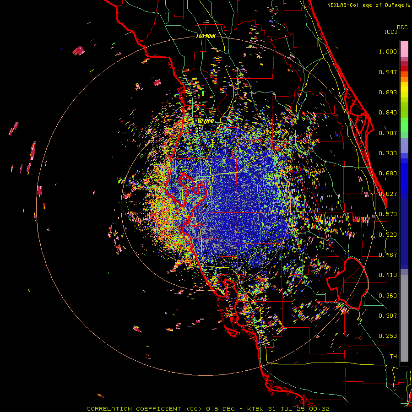Viewport: 412px width, 412px height.
Task: Click the [CC] units label
Action: pyautogui.click(x=390, y=32)
